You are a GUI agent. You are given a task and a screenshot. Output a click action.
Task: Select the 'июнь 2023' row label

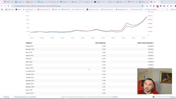tap(29, 62)
